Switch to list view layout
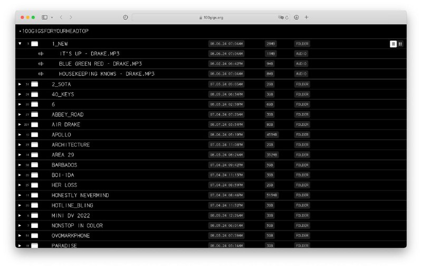422x268 pixels. pos(393,44)
